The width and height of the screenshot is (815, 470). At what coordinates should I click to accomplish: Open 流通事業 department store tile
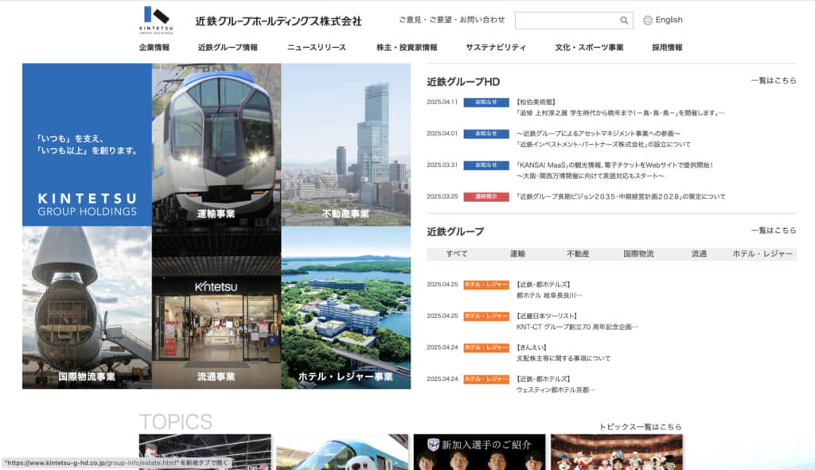[x=216, y=308]
